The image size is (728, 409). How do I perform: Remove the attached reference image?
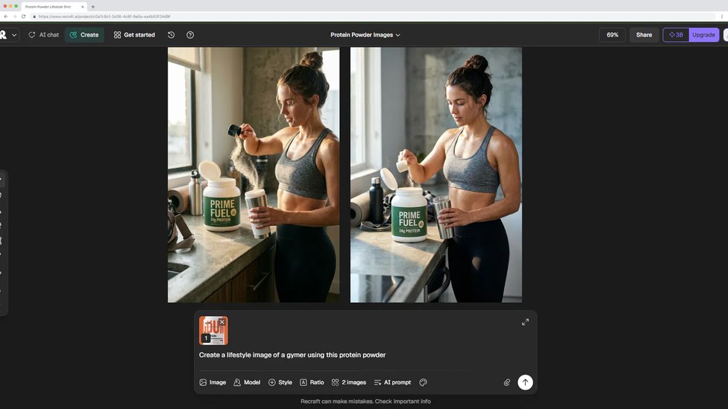click(x=222, y=322)
